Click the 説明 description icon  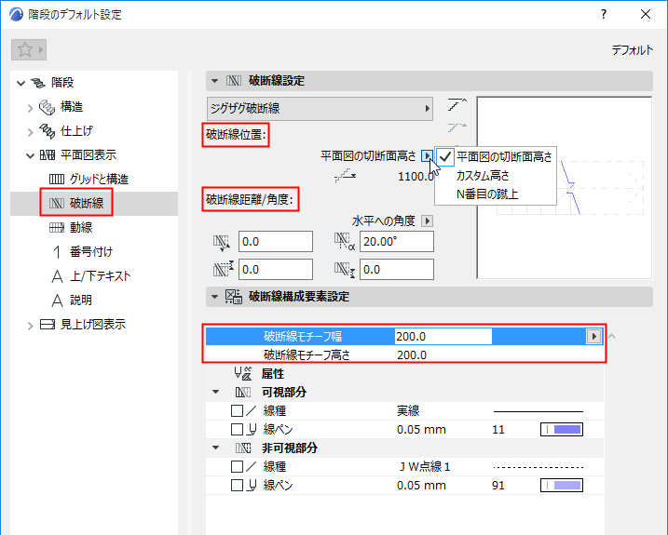[57, 301]
